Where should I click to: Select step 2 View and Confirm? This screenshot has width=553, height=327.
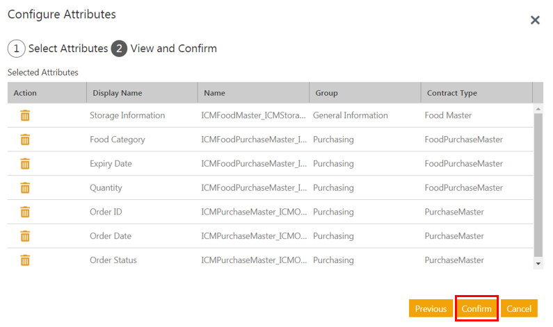pyautogui.click(x=164, y=49)
